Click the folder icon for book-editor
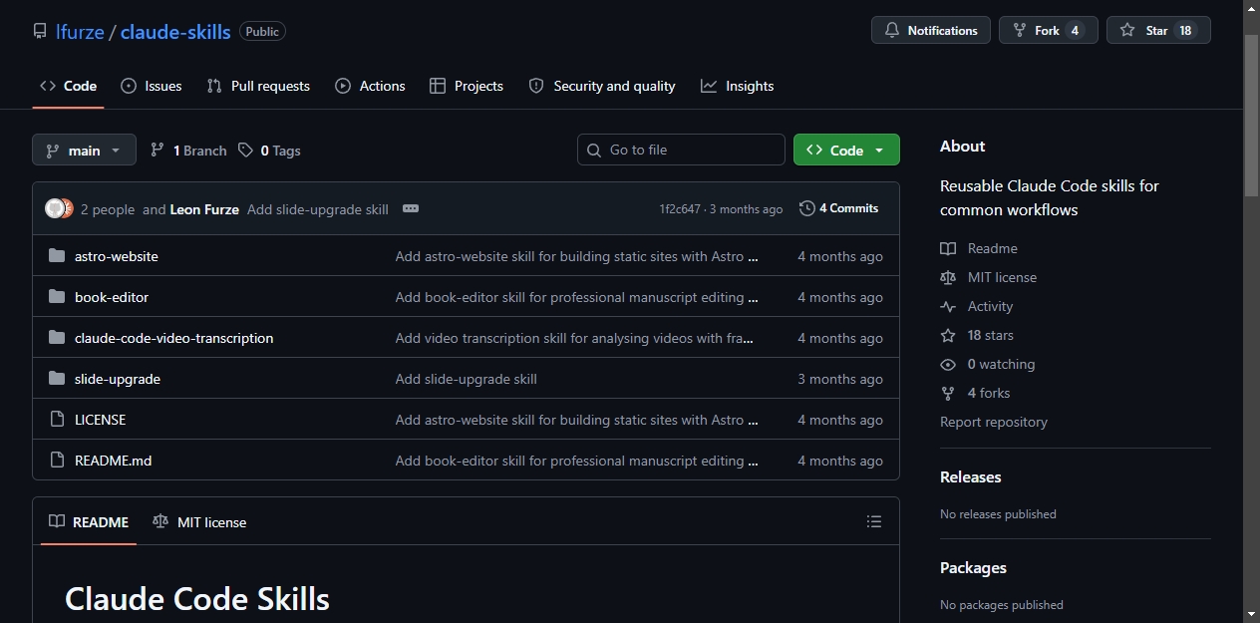The image size is (1260, 623). click(x=57, y=297)
